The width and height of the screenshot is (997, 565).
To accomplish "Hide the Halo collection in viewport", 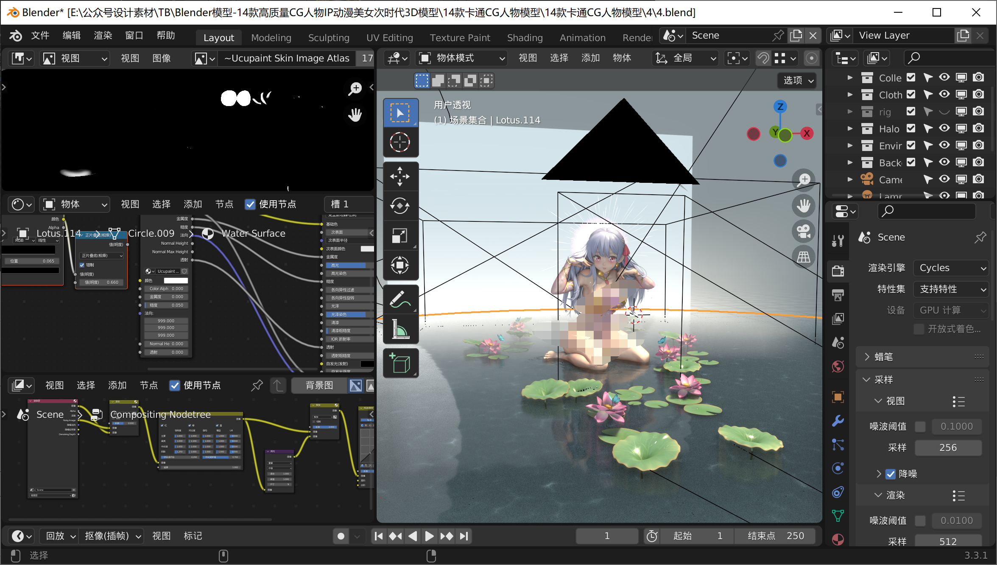I will point(944,128).
